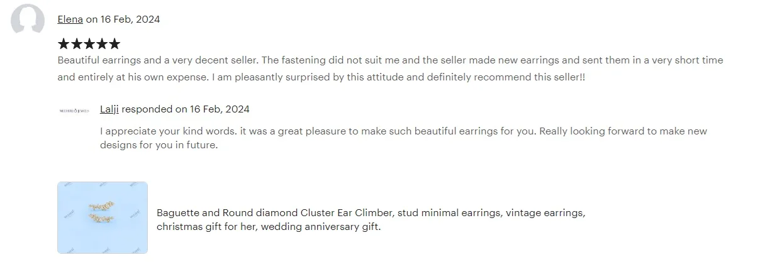Click the fifth star of the rating
The height and width of the screenshot is (262, 782).
[x=114, y=44]
